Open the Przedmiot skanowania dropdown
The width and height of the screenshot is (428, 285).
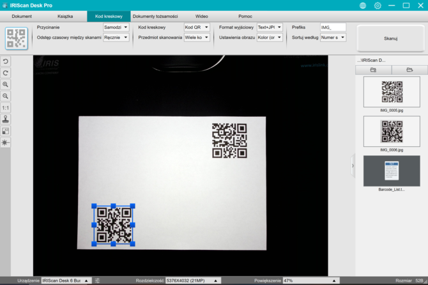197,38
